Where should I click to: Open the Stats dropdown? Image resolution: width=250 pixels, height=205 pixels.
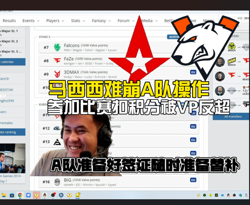(x=78, y=21)
